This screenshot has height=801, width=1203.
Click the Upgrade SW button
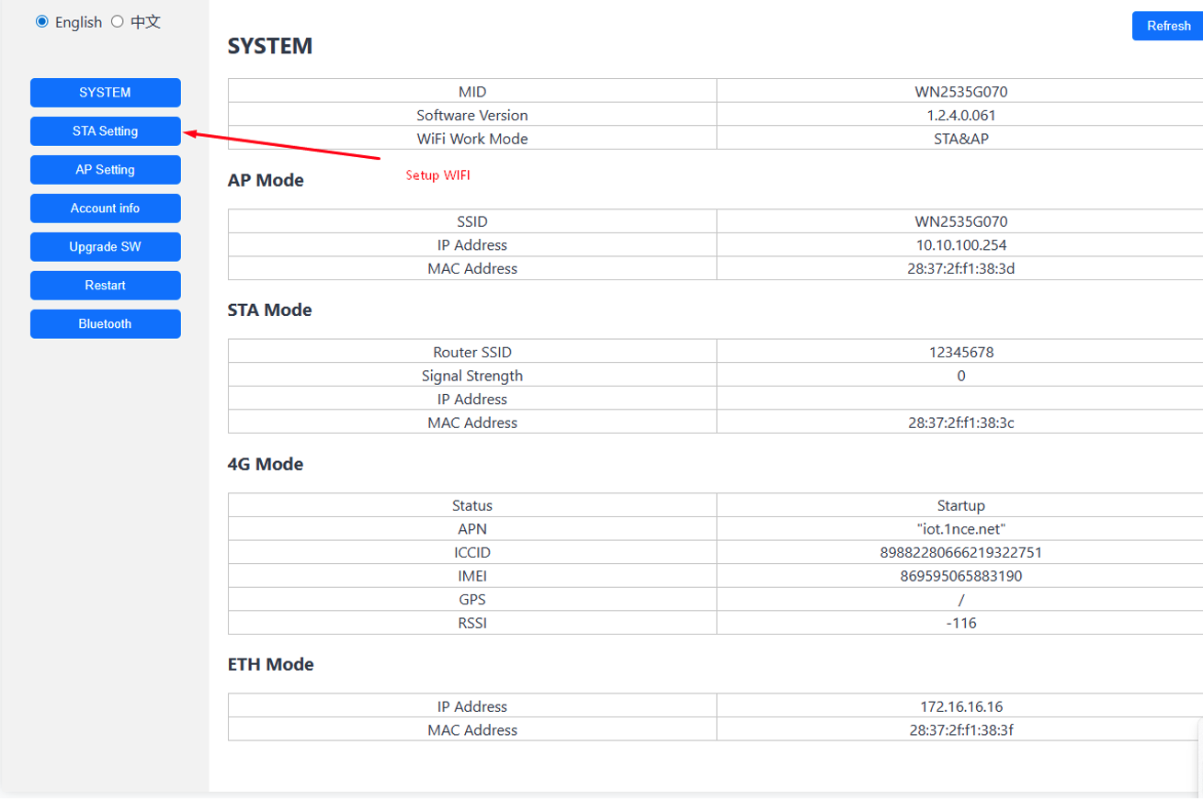(x=105, y=247)
